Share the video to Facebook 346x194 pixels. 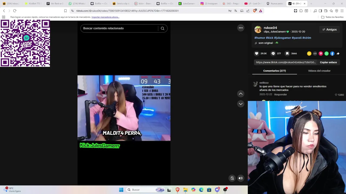pyautogui.click(x=332, y=54)
